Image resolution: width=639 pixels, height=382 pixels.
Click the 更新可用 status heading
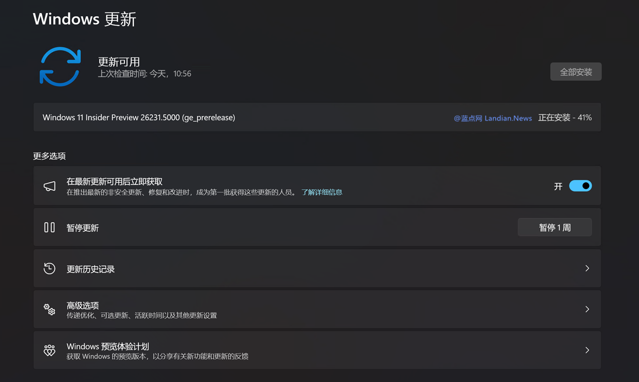pos(119,62)
